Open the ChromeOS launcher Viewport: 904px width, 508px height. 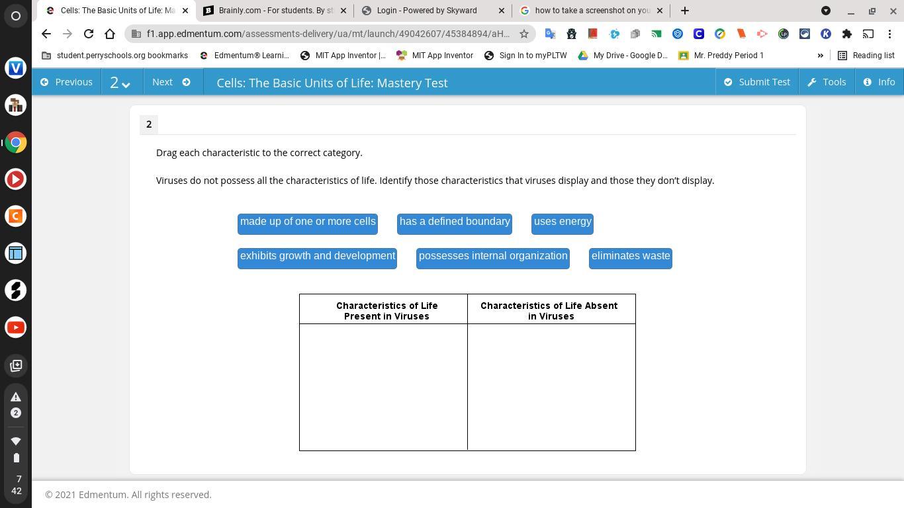(16, 16)
